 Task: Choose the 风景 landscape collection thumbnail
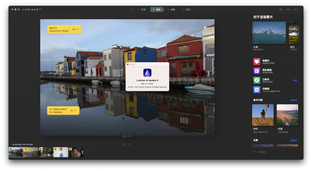click(x=287, y=115)
